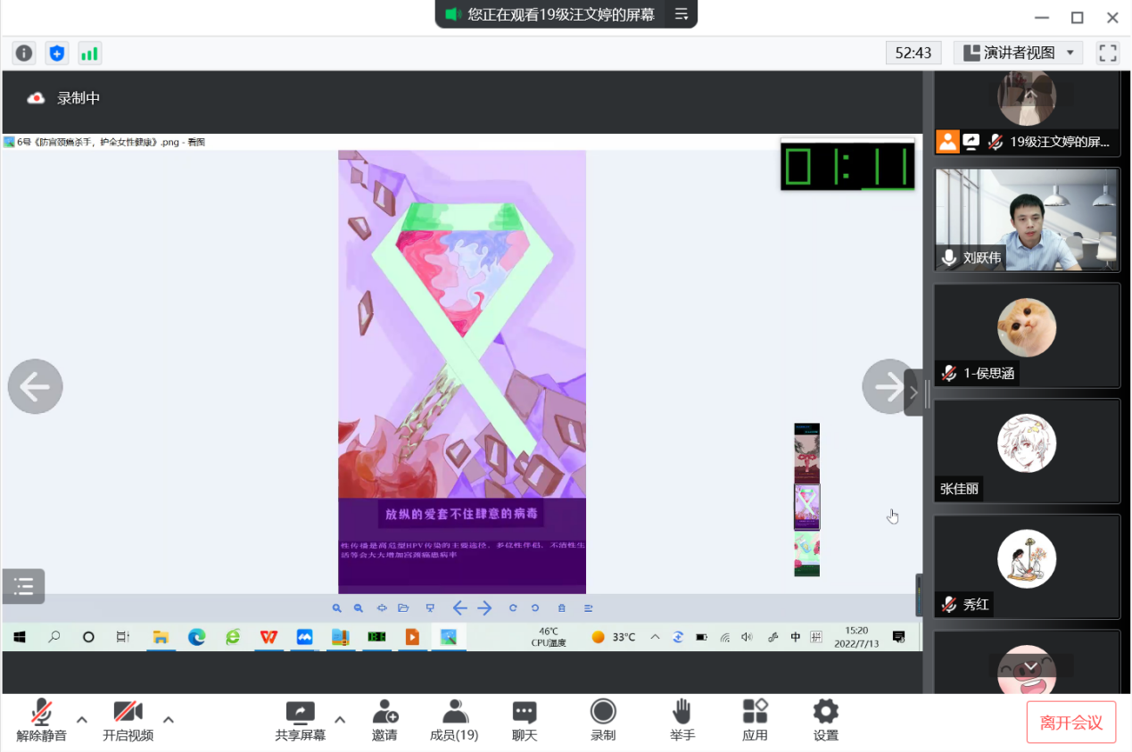The image size is (1132, 752).
Task: Expand the video options arrow
Action: click(x=168, y=719)
